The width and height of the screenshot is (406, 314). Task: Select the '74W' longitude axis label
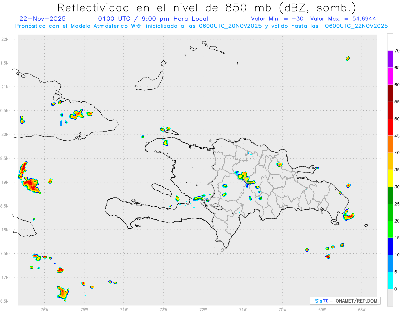click(x=124, y=309)
